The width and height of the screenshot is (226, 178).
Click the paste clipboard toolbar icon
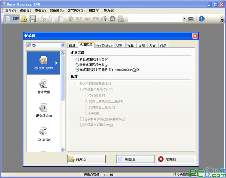point(60,19)
